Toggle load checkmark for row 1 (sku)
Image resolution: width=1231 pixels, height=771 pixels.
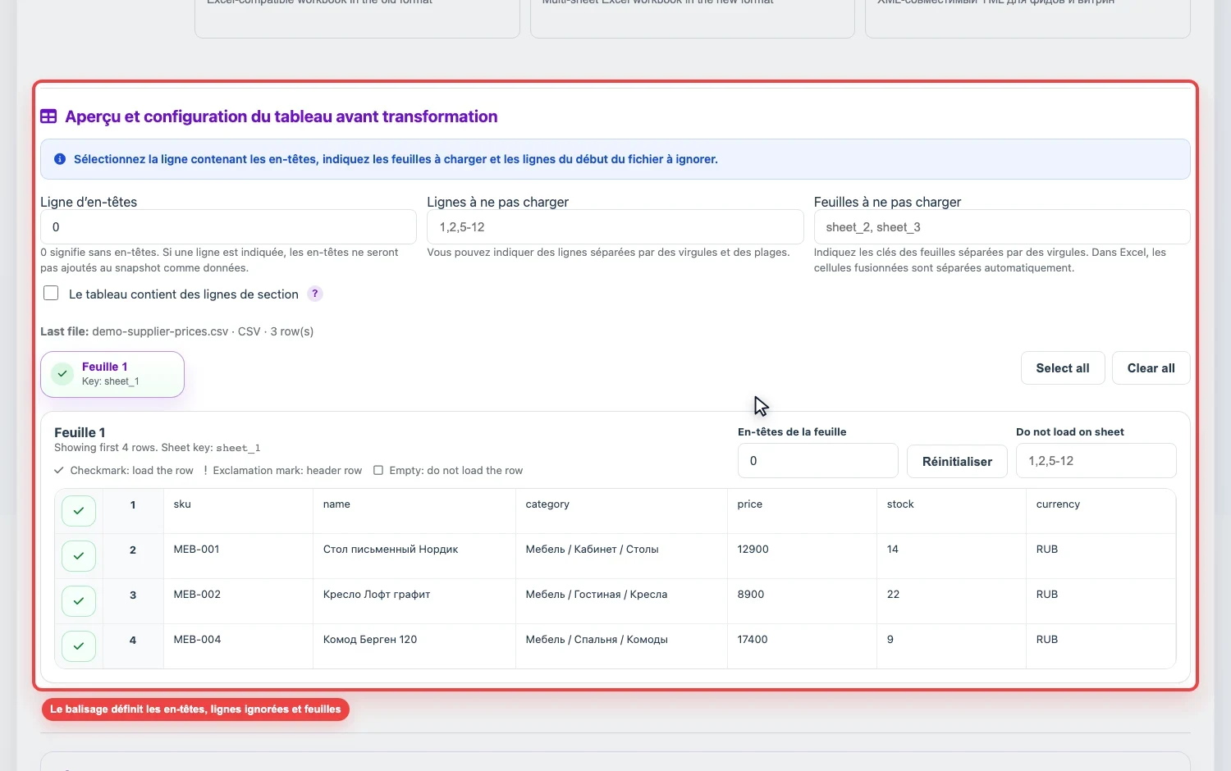(79, 511)
